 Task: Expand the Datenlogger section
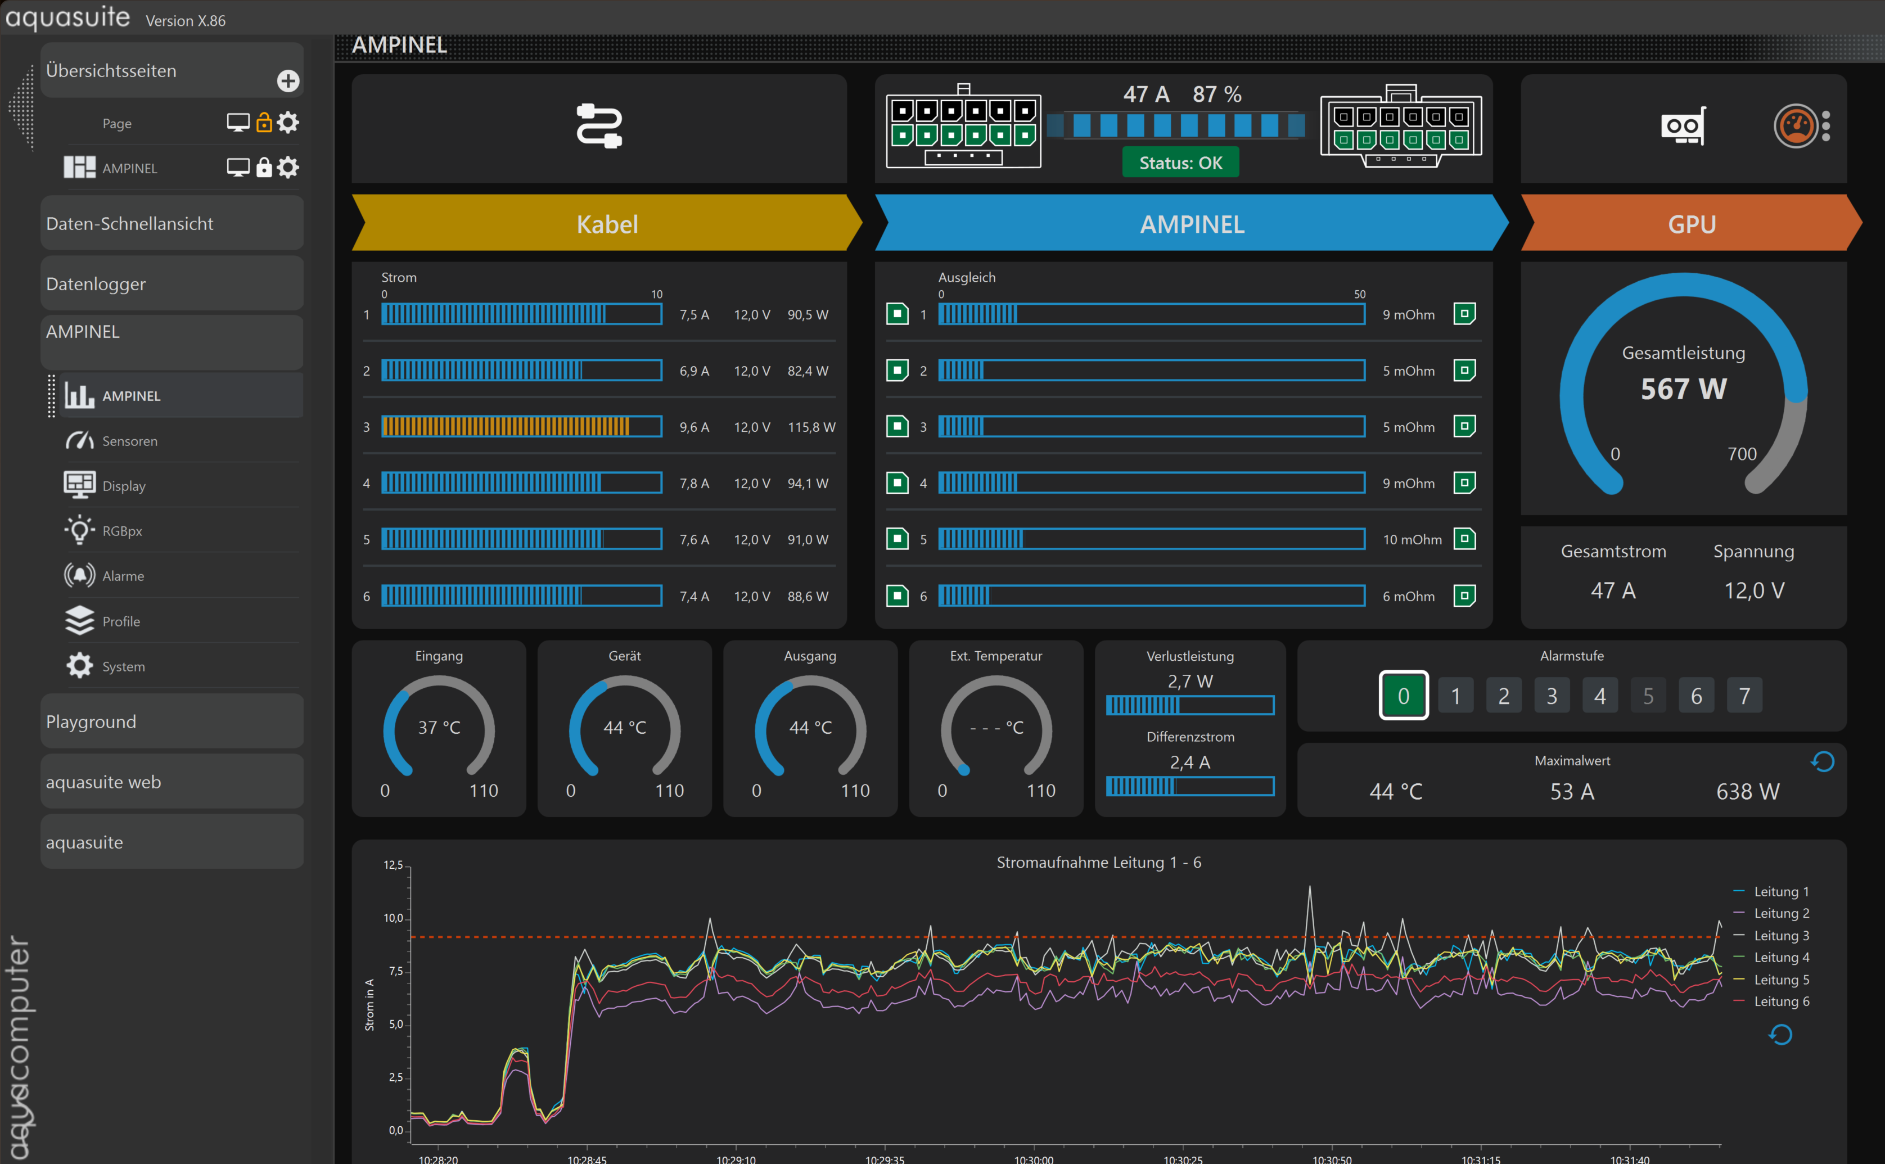click(172, 283)
